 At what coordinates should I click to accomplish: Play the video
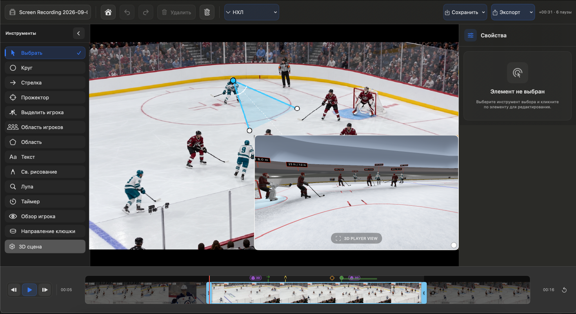pos(29,290)
